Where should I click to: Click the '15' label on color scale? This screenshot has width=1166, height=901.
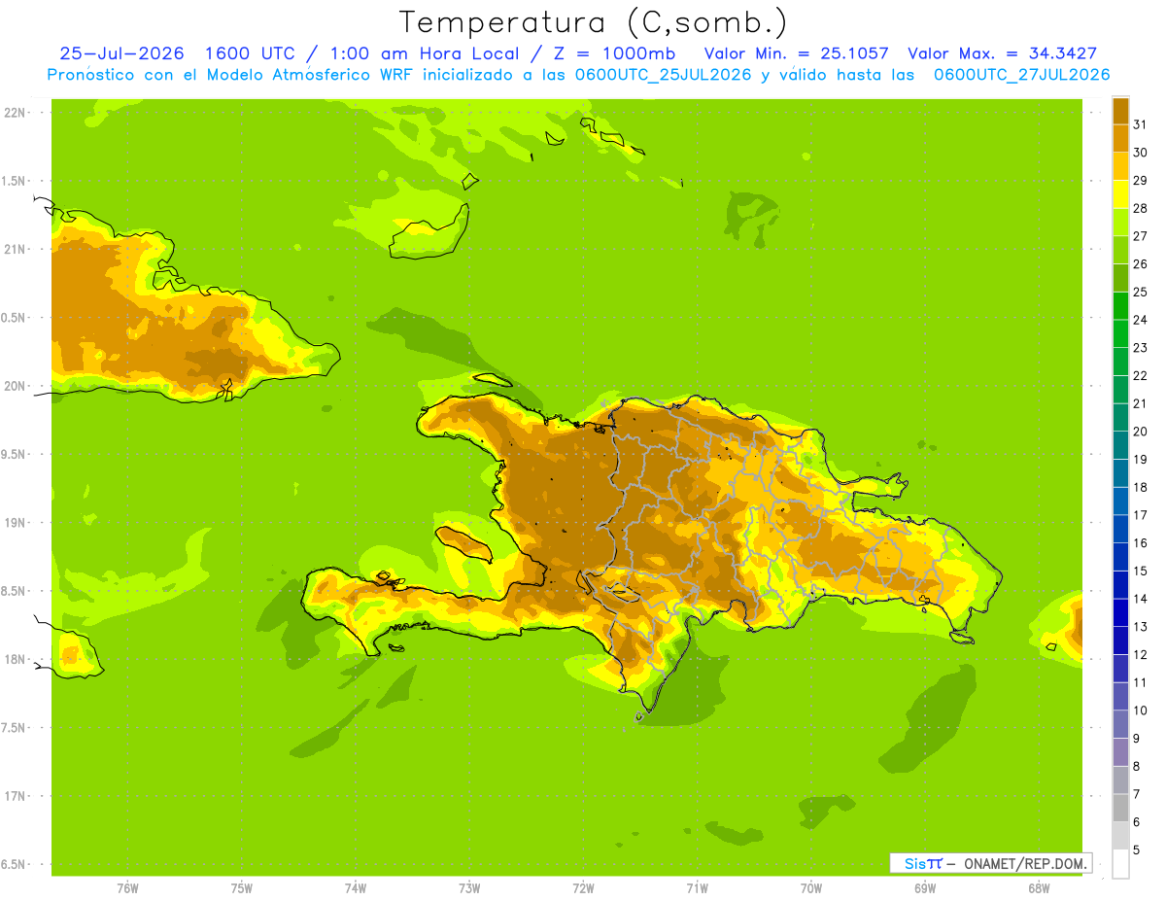point(1140,572)
